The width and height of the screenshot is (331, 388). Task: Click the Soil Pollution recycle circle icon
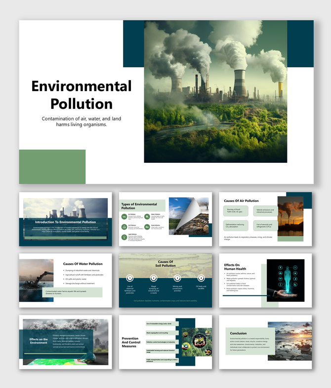[124, 227]
